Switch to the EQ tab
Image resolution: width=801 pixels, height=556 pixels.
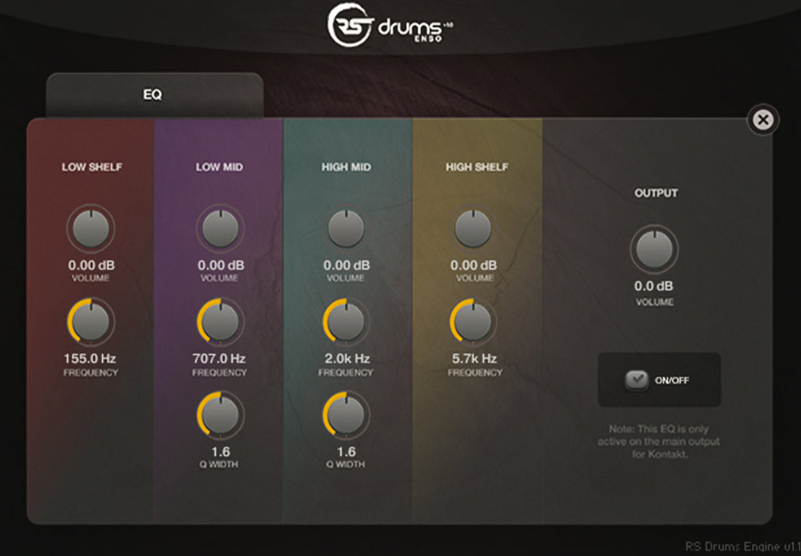(154, 94)
